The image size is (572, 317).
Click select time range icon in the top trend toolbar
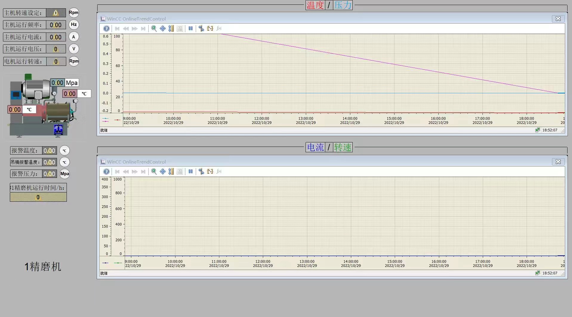click(210, 29)
